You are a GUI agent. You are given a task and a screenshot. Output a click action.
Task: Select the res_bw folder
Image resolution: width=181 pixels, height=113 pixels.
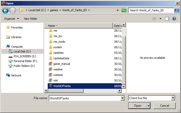click(x=58, y=36)
